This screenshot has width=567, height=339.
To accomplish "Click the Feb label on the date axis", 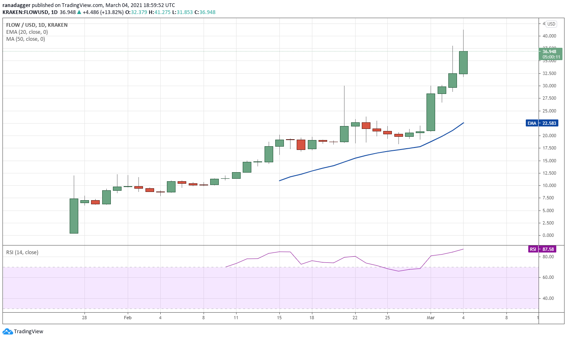I will (127, 318).
